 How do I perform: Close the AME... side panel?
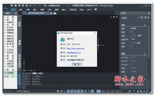click(x=16, y=13)
